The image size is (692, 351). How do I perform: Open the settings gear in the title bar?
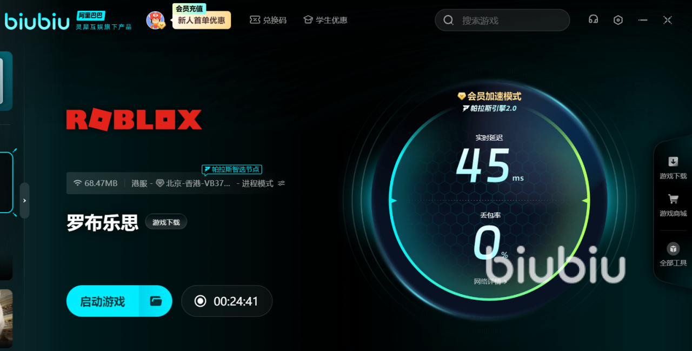click(617, 19)
